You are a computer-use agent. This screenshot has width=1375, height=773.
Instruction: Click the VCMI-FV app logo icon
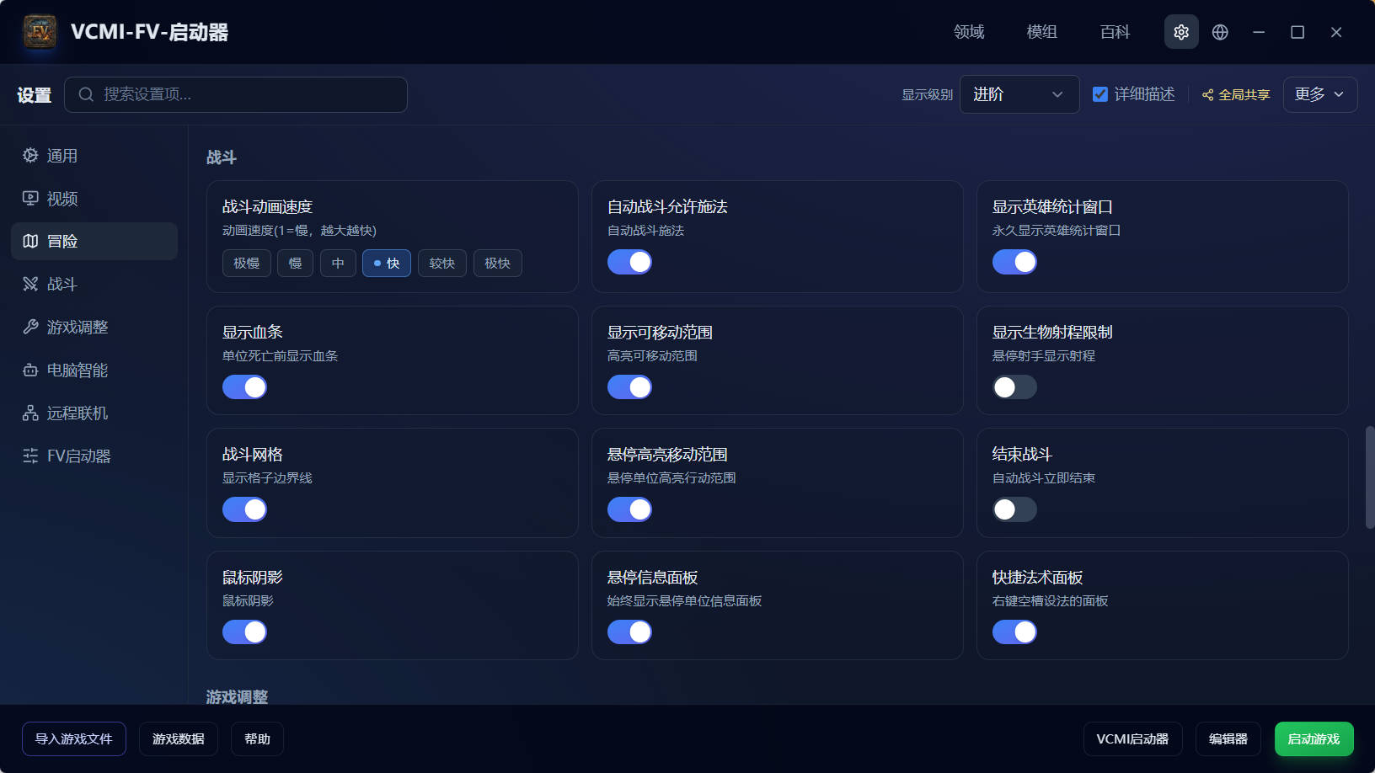(x=40, y=32)
